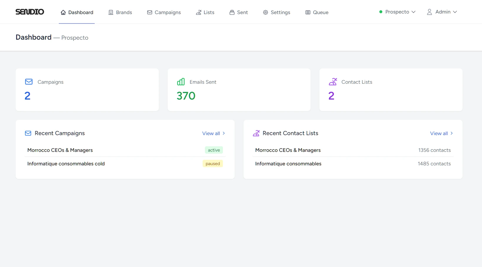Open the Sent tab

[239, 12]
